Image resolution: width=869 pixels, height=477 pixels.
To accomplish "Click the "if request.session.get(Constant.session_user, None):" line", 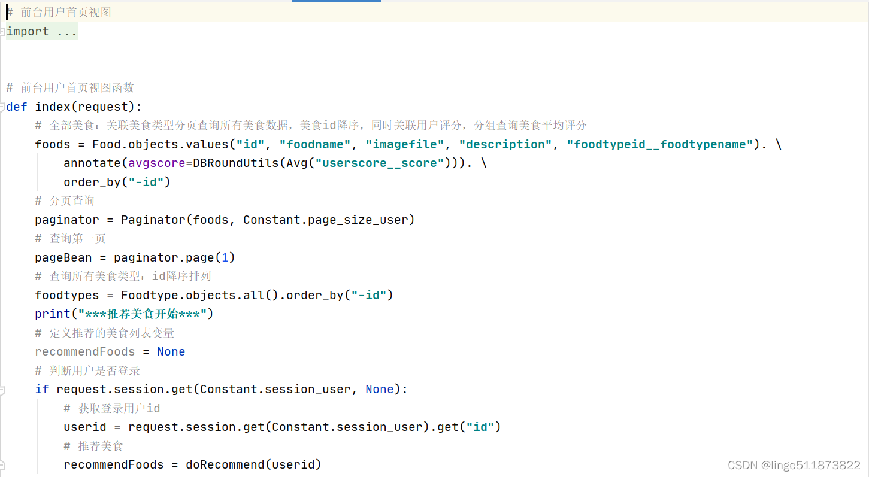I will pos(222,389).
